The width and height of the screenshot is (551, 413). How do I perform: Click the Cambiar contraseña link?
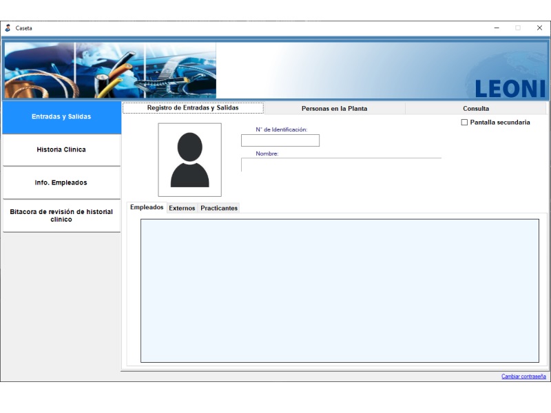tap(523, 377)
